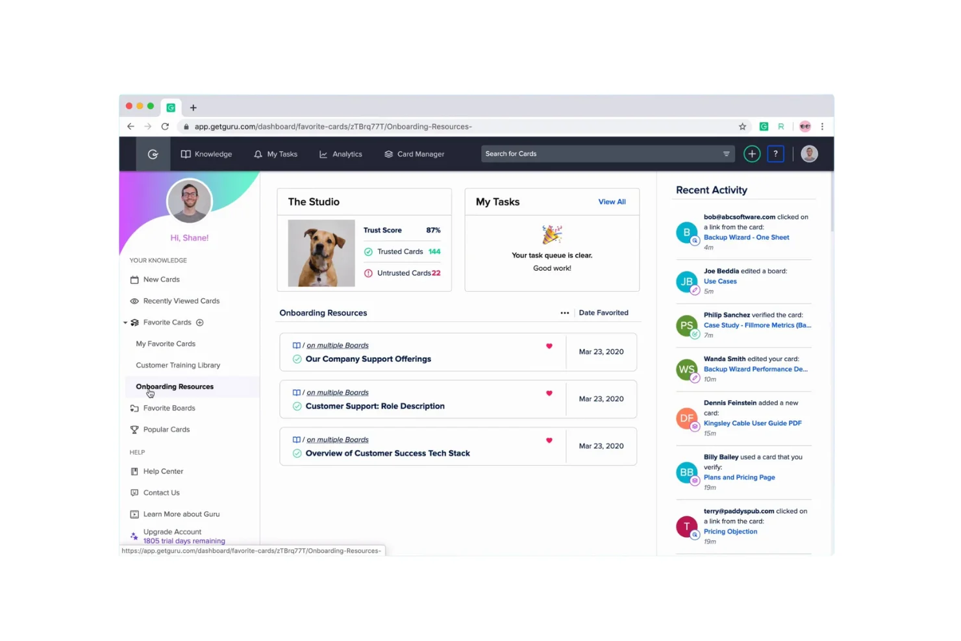The width and height of the screenshot is (961, 641).
Task: Open user avatar menu in header
Action: [x=809, y=154]
